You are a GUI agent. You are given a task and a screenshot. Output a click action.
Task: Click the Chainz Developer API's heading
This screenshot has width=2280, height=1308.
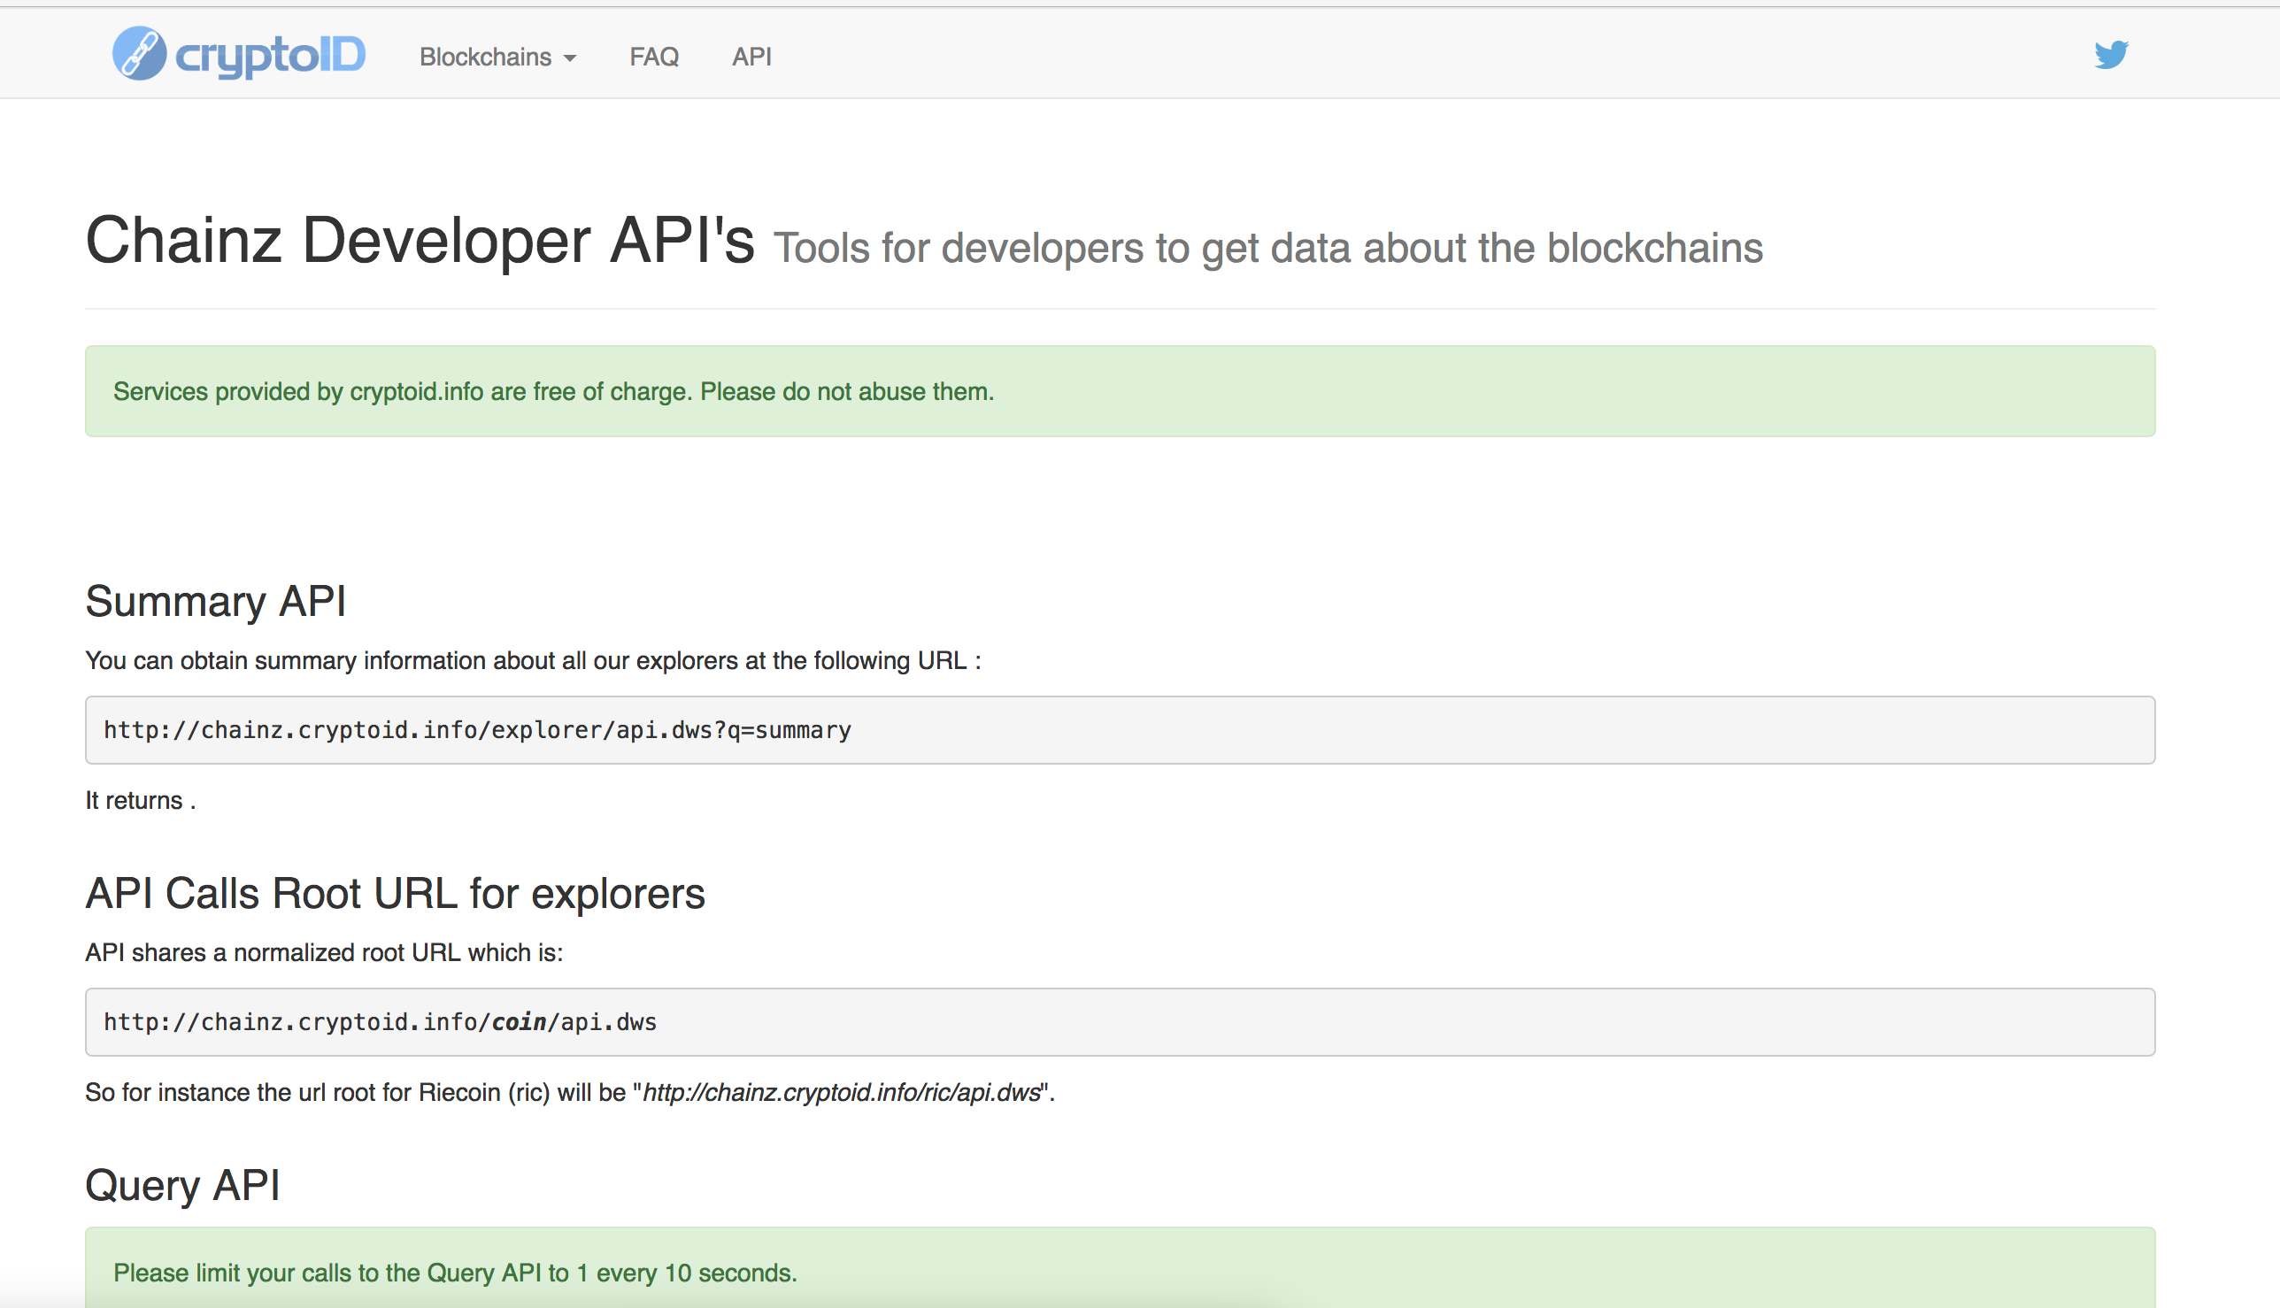[420, 241]
